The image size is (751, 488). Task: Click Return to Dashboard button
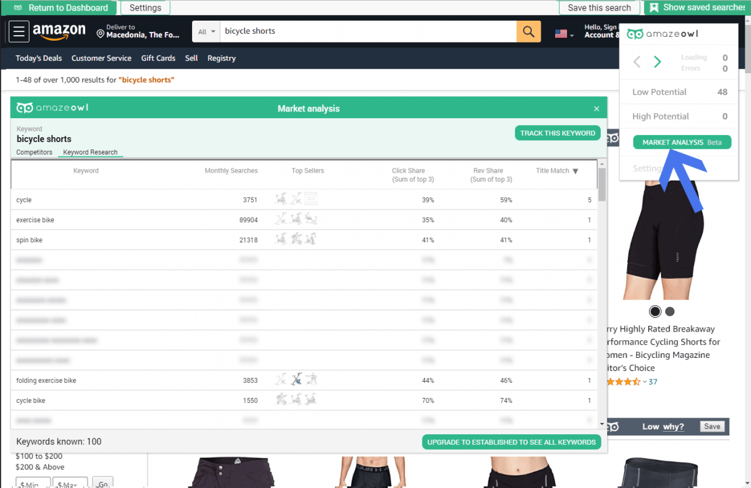(x=59, y=8)
